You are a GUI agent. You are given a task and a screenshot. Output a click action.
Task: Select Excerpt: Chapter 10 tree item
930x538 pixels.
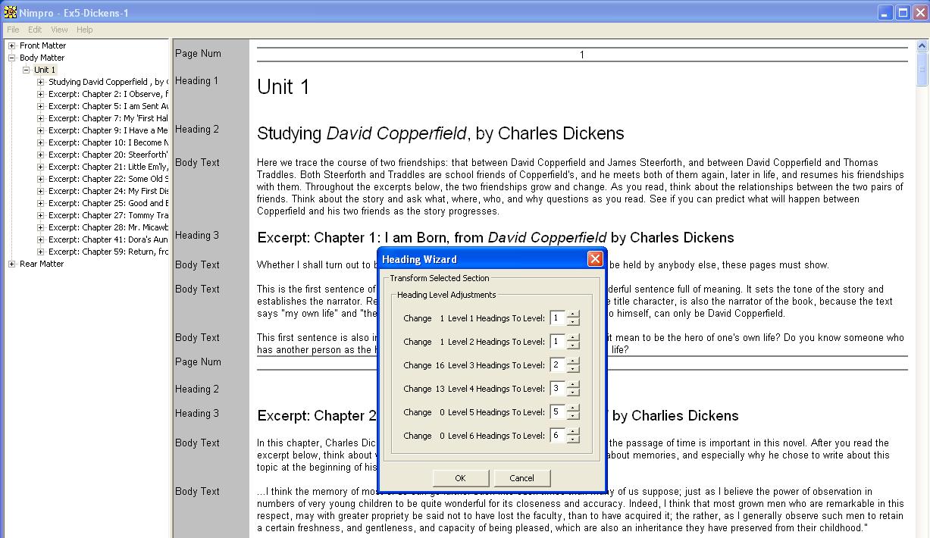(108, 142)
